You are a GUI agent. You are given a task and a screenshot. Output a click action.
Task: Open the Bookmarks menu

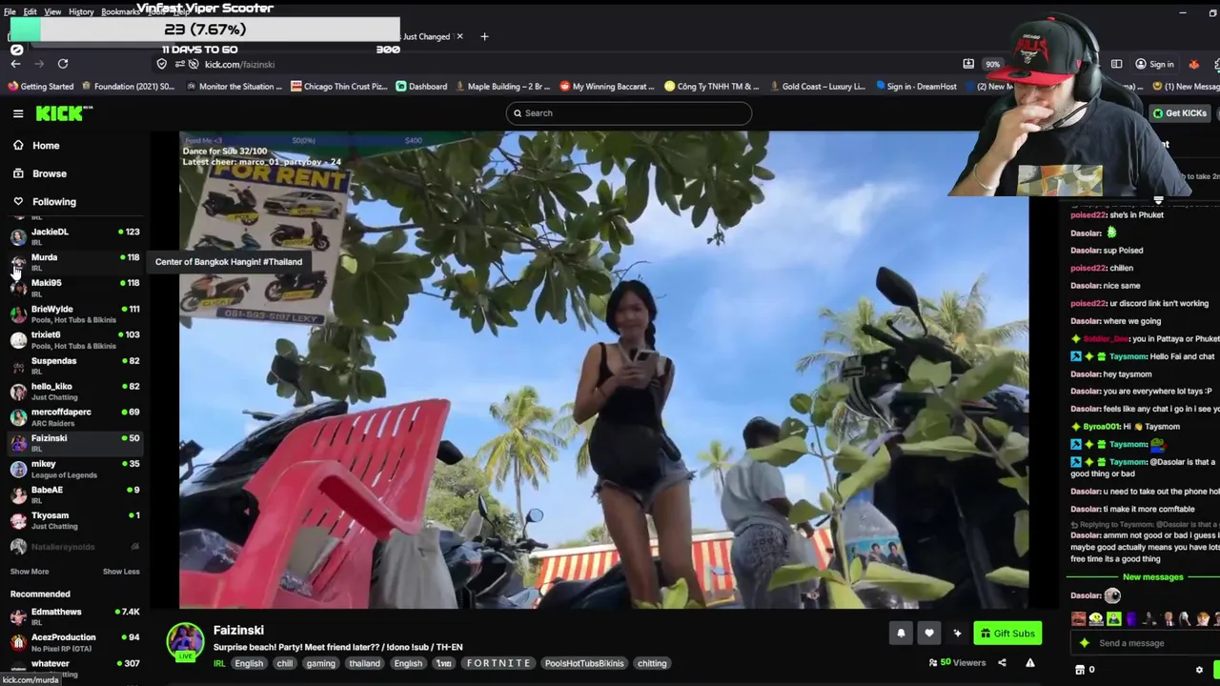120,11
